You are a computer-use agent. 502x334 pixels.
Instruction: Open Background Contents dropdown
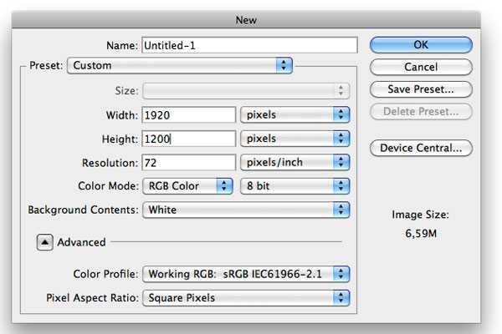[x=246, y=210]
